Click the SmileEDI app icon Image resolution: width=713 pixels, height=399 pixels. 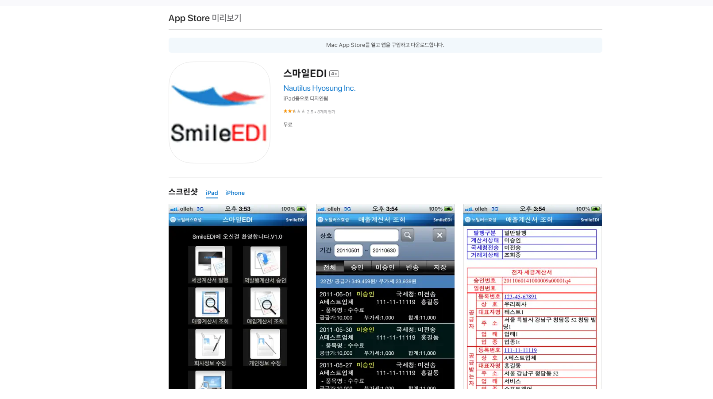point(220,112)
